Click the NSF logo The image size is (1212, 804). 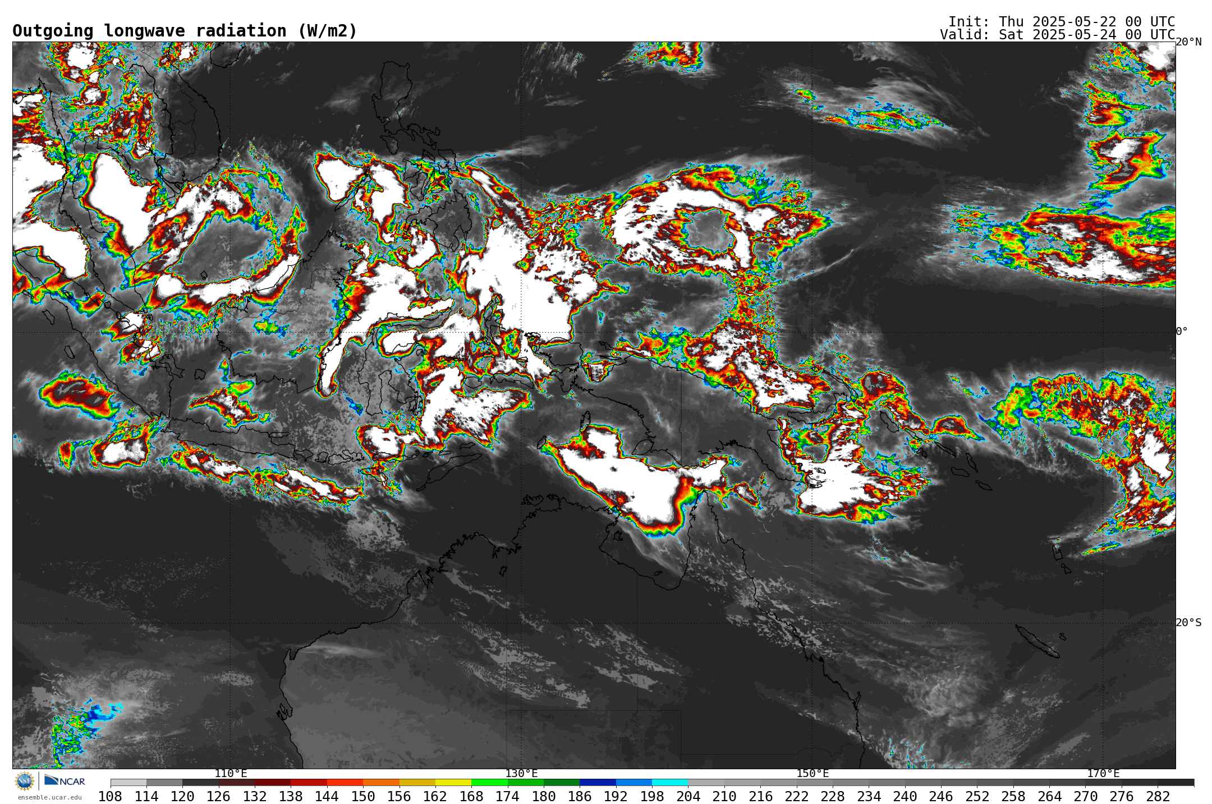tap(25, 781)
